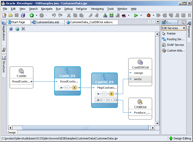
Task: Click the CRMOut JMS adapter icon
Action: [x=140, y=102]
